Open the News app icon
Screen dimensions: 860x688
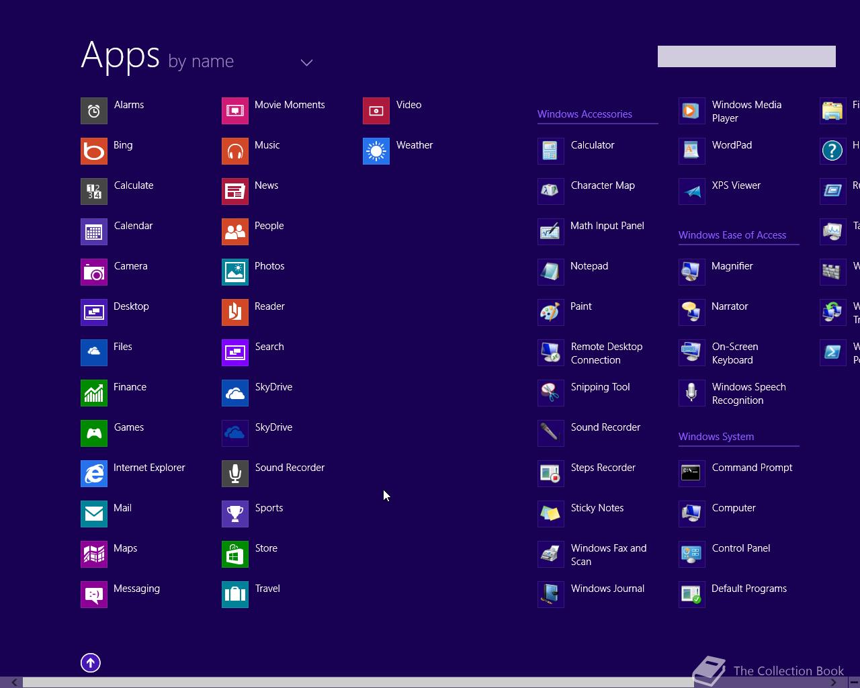pos(235,191)
